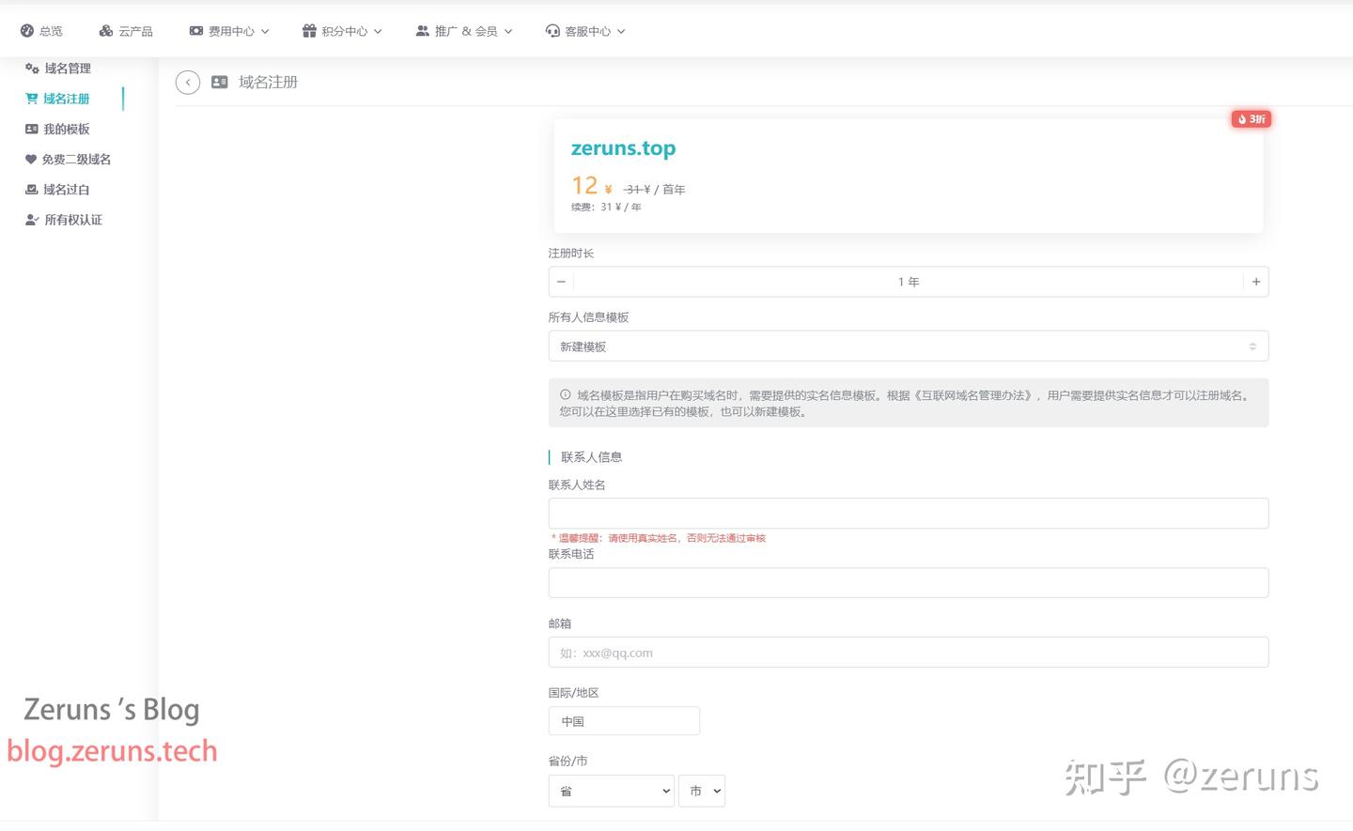Decrease registration years with the minus button
Screen dimensions: 1353x831
coord(561,282)
